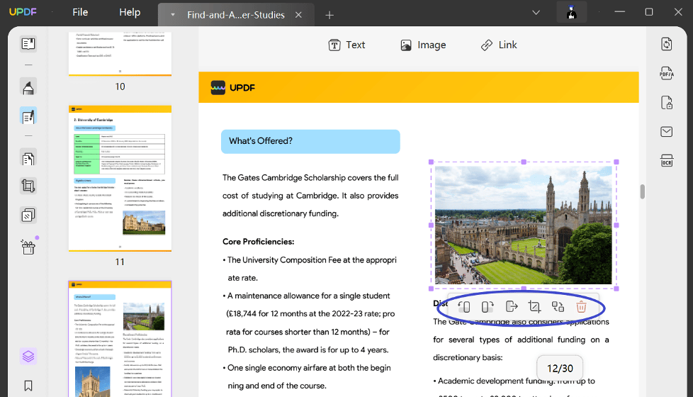Click the 12/30 page indicator

560,368
